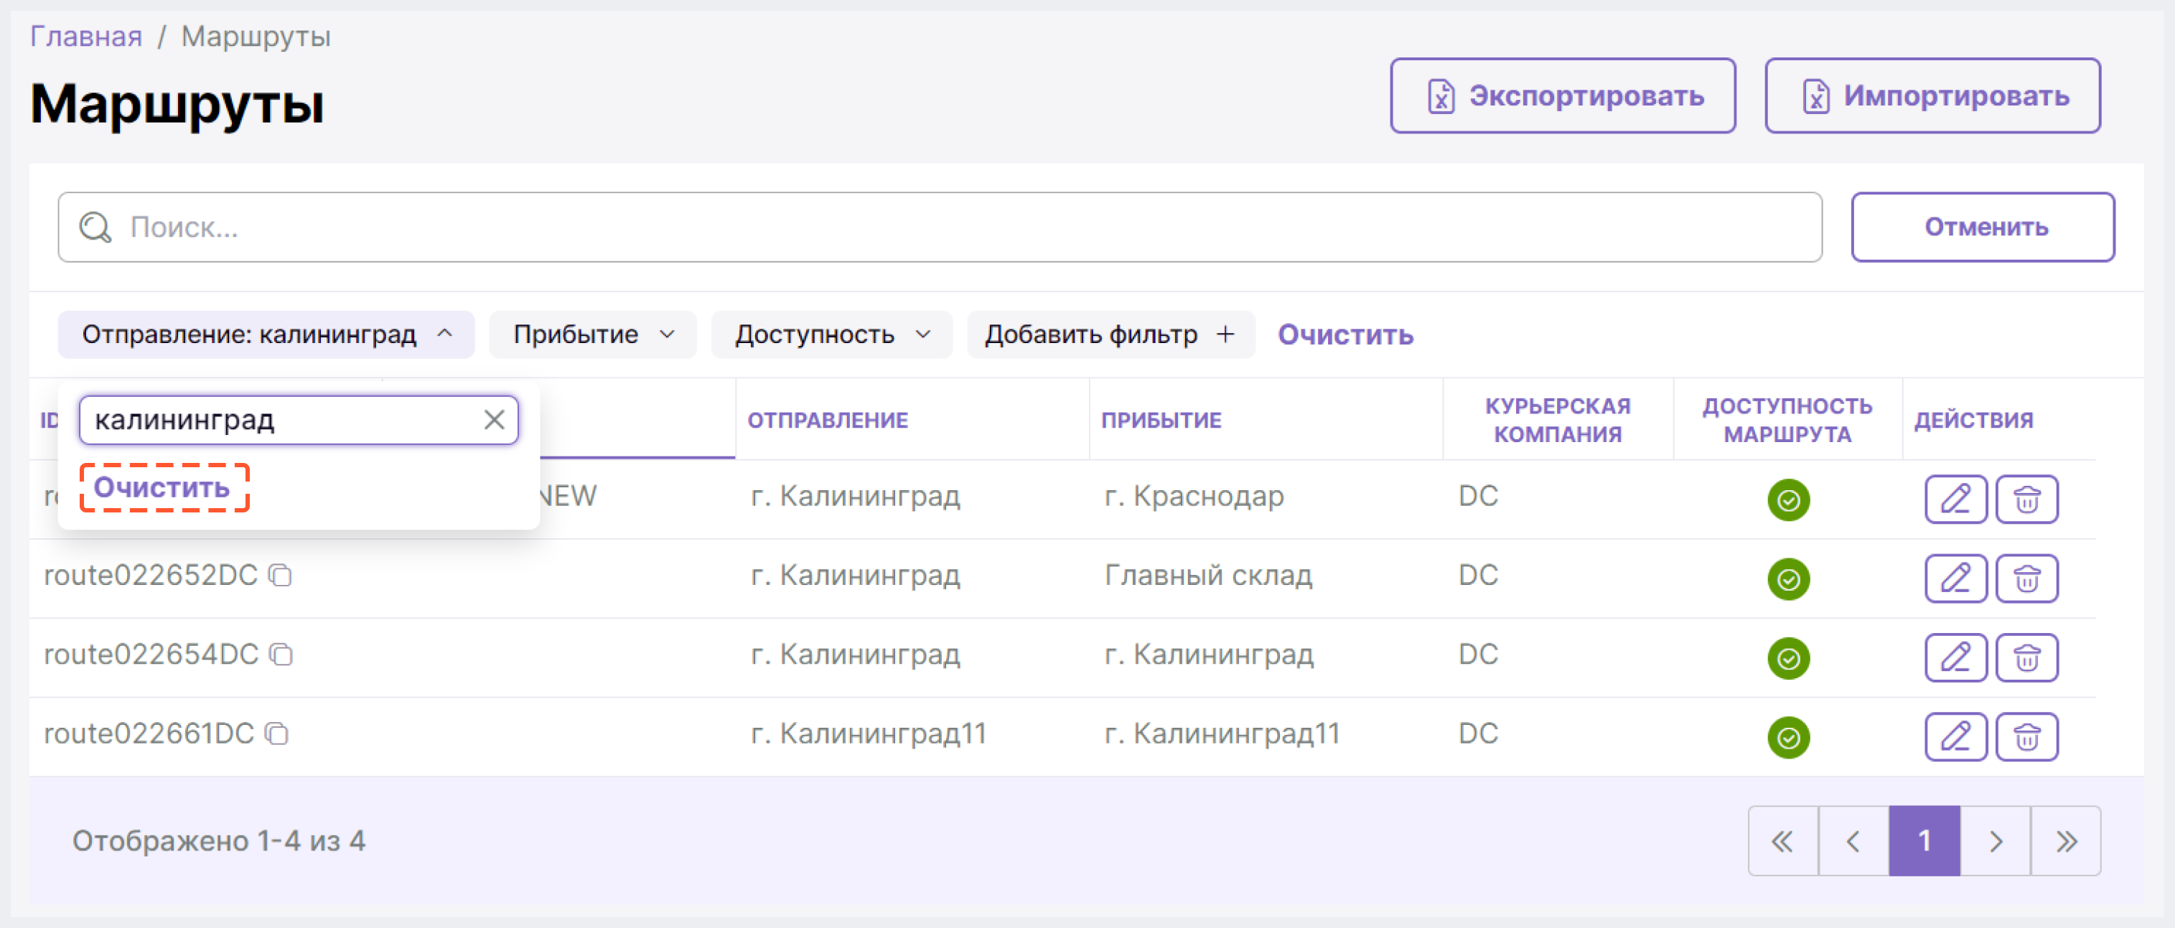Click the Импортировать button
Viewport: 2175px width, 928px height.
click(1932, 95)
